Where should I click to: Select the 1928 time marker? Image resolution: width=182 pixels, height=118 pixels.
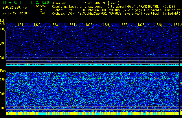tap(141, 25)
